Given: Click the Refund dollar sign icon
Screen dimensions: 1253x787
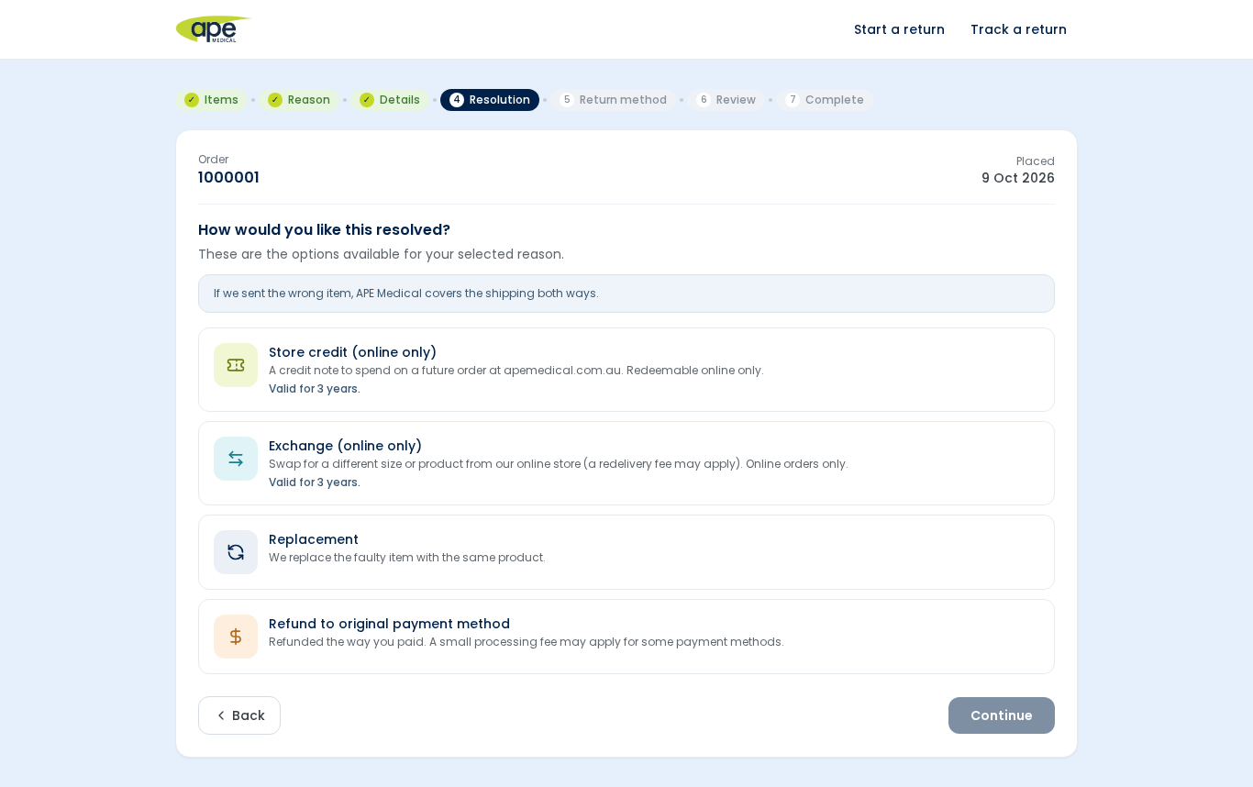Looking at the screenshot, I should 236,637.
